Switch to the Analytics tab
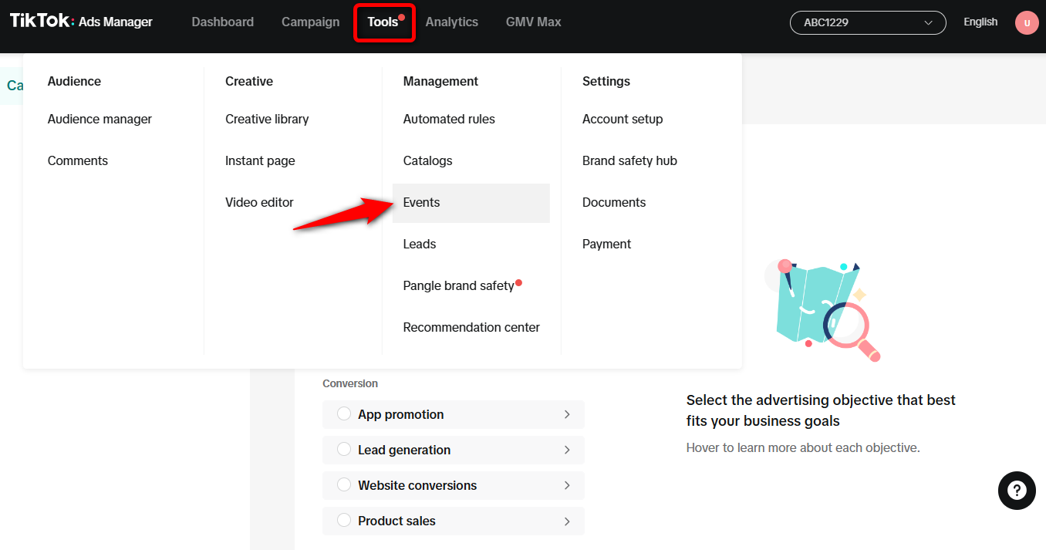This screenshot has height=550, width=1046. (451, 22)
